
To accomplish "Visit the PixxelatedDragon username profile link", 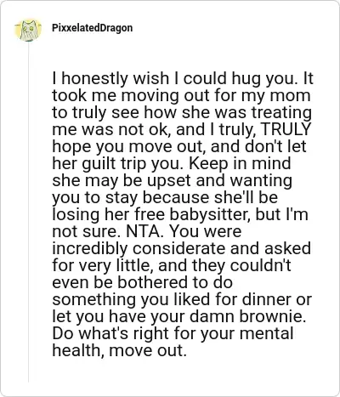I will tap(92, 28).
